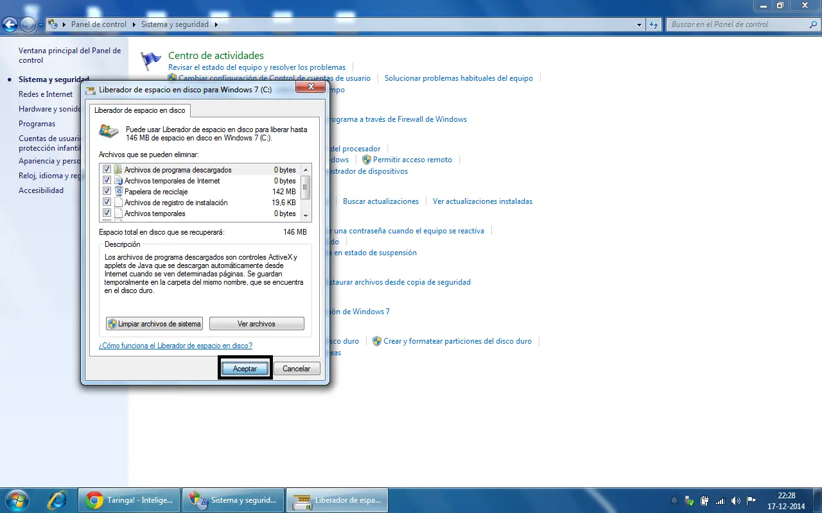Select the Archivos temporales file icon
Screen dimensions: 822x513
click(x=118, y=214)
